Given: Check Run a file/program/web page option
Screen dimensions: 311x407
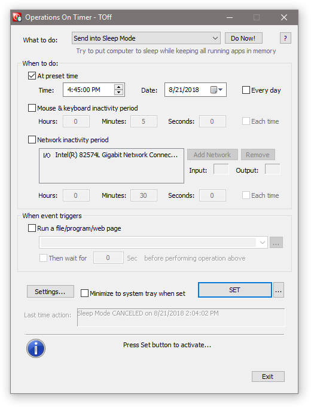Looking at the screenshot, I should pyautogui.click(x=32, y=228).
